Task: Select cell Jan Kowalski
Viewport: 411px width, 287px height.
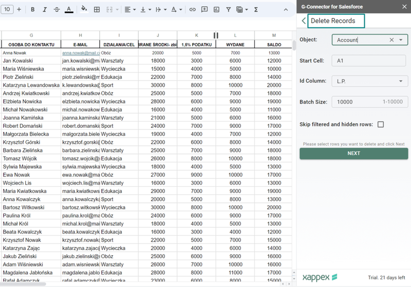Action: pos(31,61)
